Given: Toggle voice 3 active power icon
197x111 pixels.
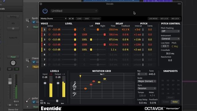Looking at the screenshot, I should click(49, 39).
